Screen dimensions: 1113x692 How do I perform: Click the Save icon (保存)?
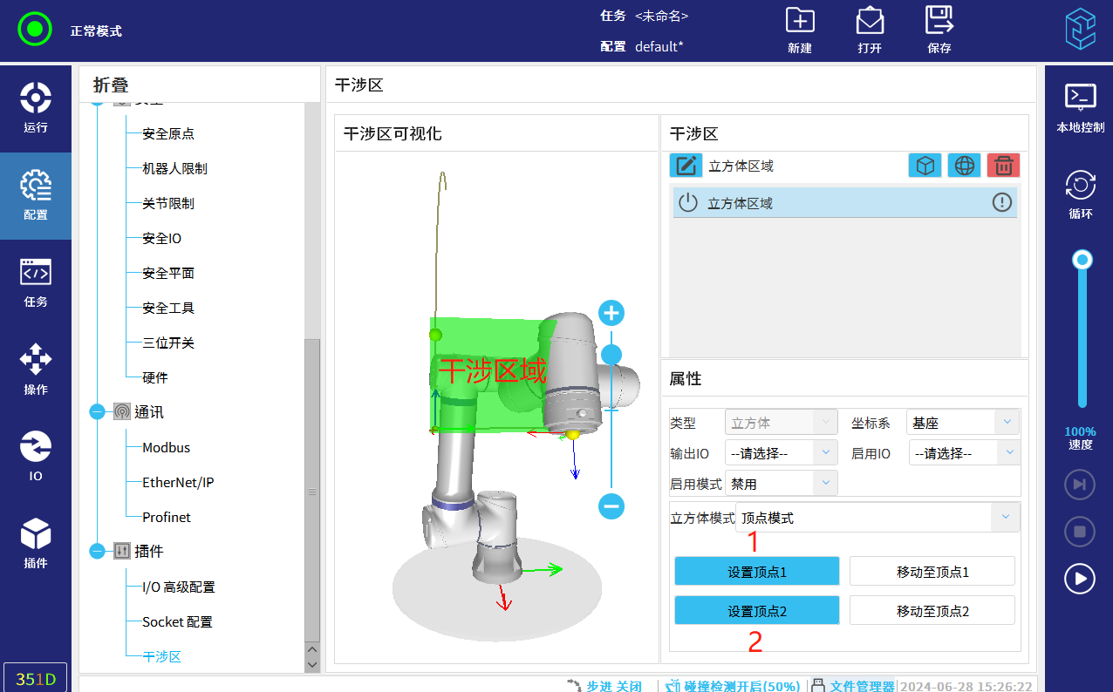tap(939, 21)
